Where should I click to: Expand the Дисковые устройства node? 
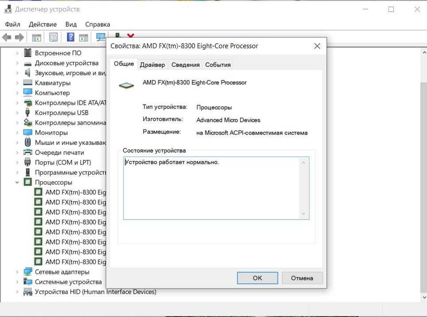[x=17, y=63]
